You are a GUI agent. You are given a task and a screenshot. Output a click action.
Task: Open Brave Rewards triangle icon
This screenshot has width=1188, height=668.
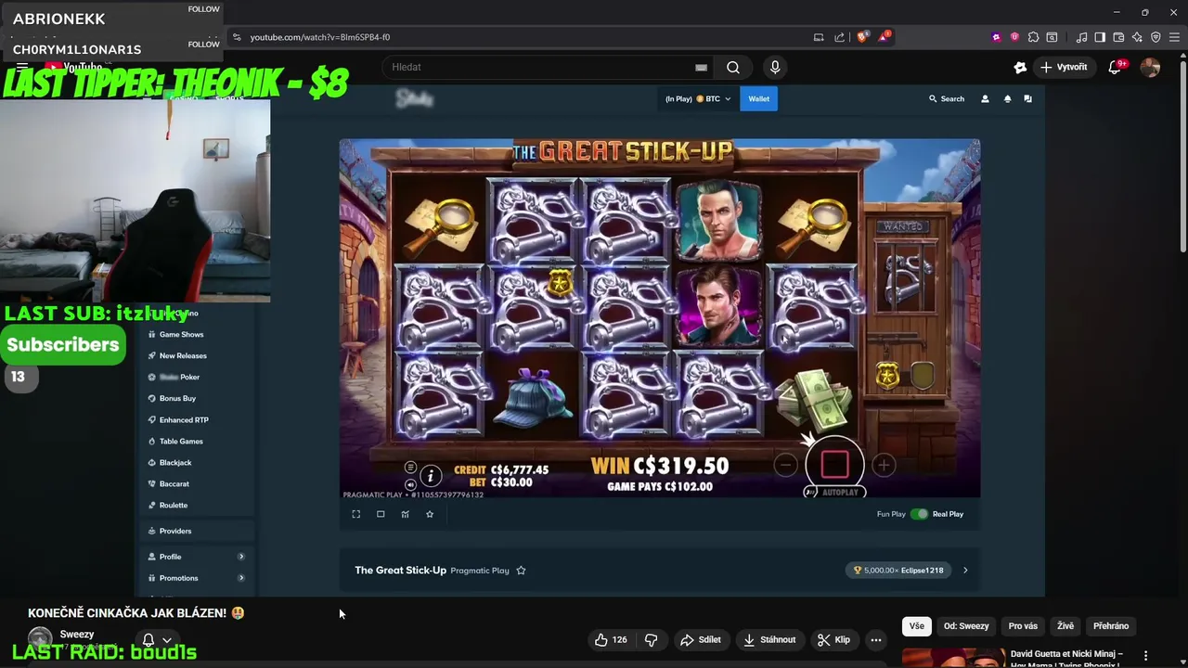(x=885, y=37)
